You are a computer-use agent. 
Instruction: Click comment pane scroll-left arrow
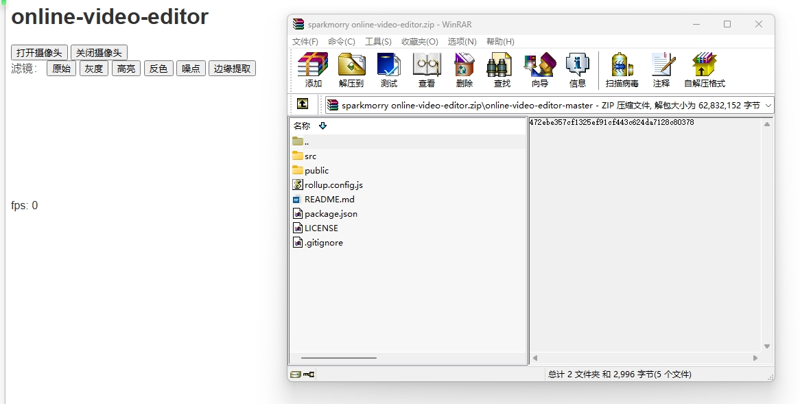[x=535, y=358]
